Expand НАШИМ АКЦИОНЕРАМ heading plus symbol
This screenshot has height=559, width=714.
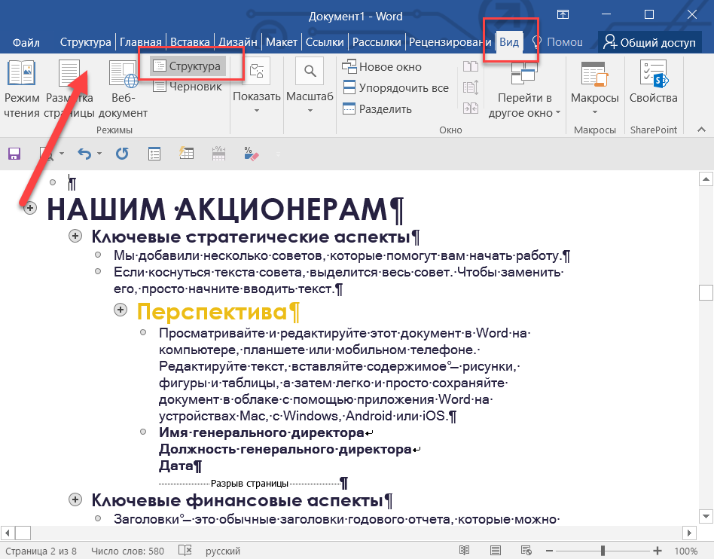[30, 208]
